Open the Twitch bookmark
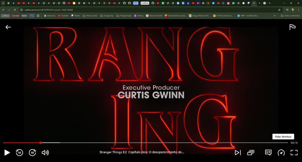 click(75, 16)
